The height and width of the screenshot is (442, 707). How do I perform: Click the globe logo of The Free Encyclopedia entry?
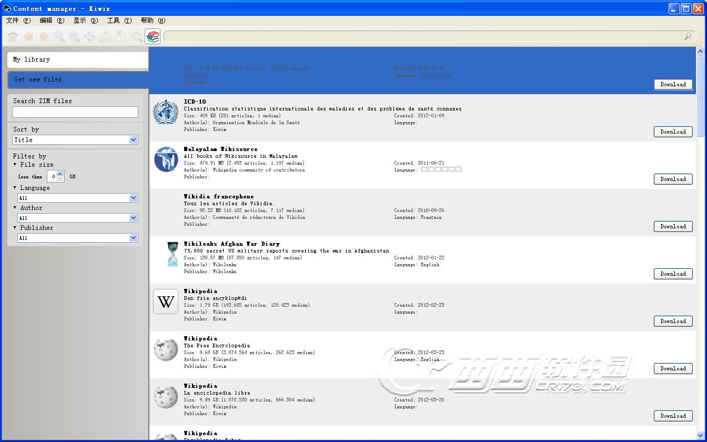pos(166,349)
